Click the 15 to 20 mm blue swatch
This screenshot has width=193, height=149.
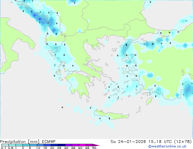[47, 145]
